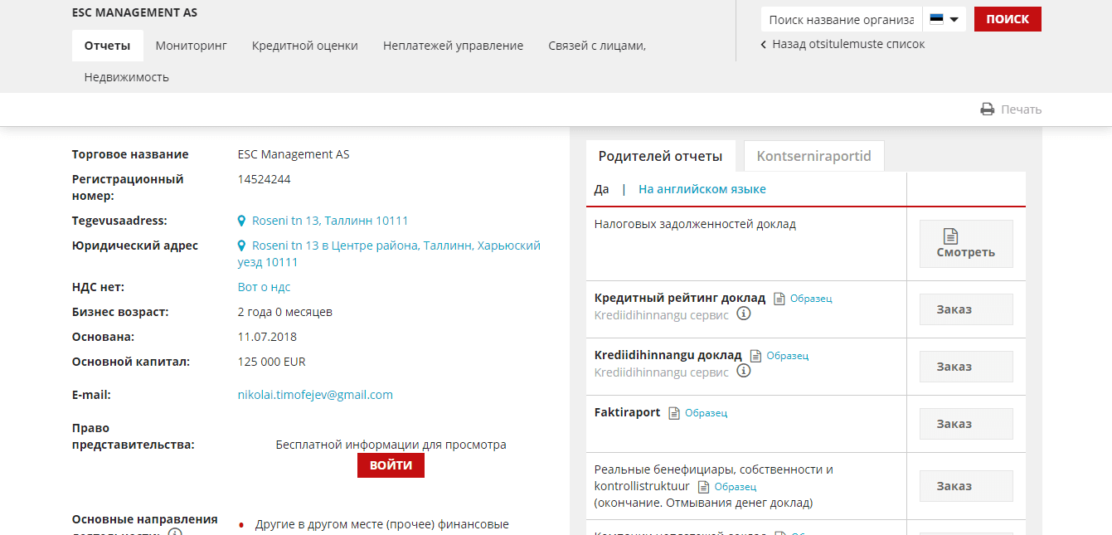Click the info icon under Krediidihinnangu доклад

[x=744, y=372]
